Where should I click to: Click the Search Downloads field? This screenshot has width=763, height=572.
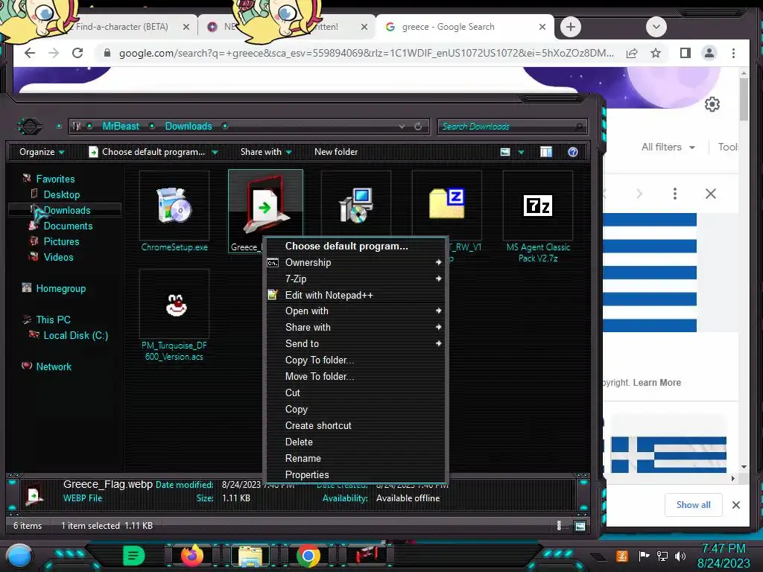click(512, 127)
